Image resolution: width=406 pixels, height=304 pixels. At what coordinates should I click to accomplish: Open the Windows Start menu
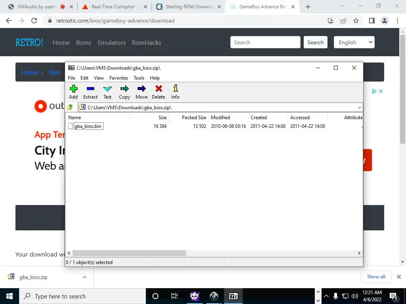click(x=10, y=296)
